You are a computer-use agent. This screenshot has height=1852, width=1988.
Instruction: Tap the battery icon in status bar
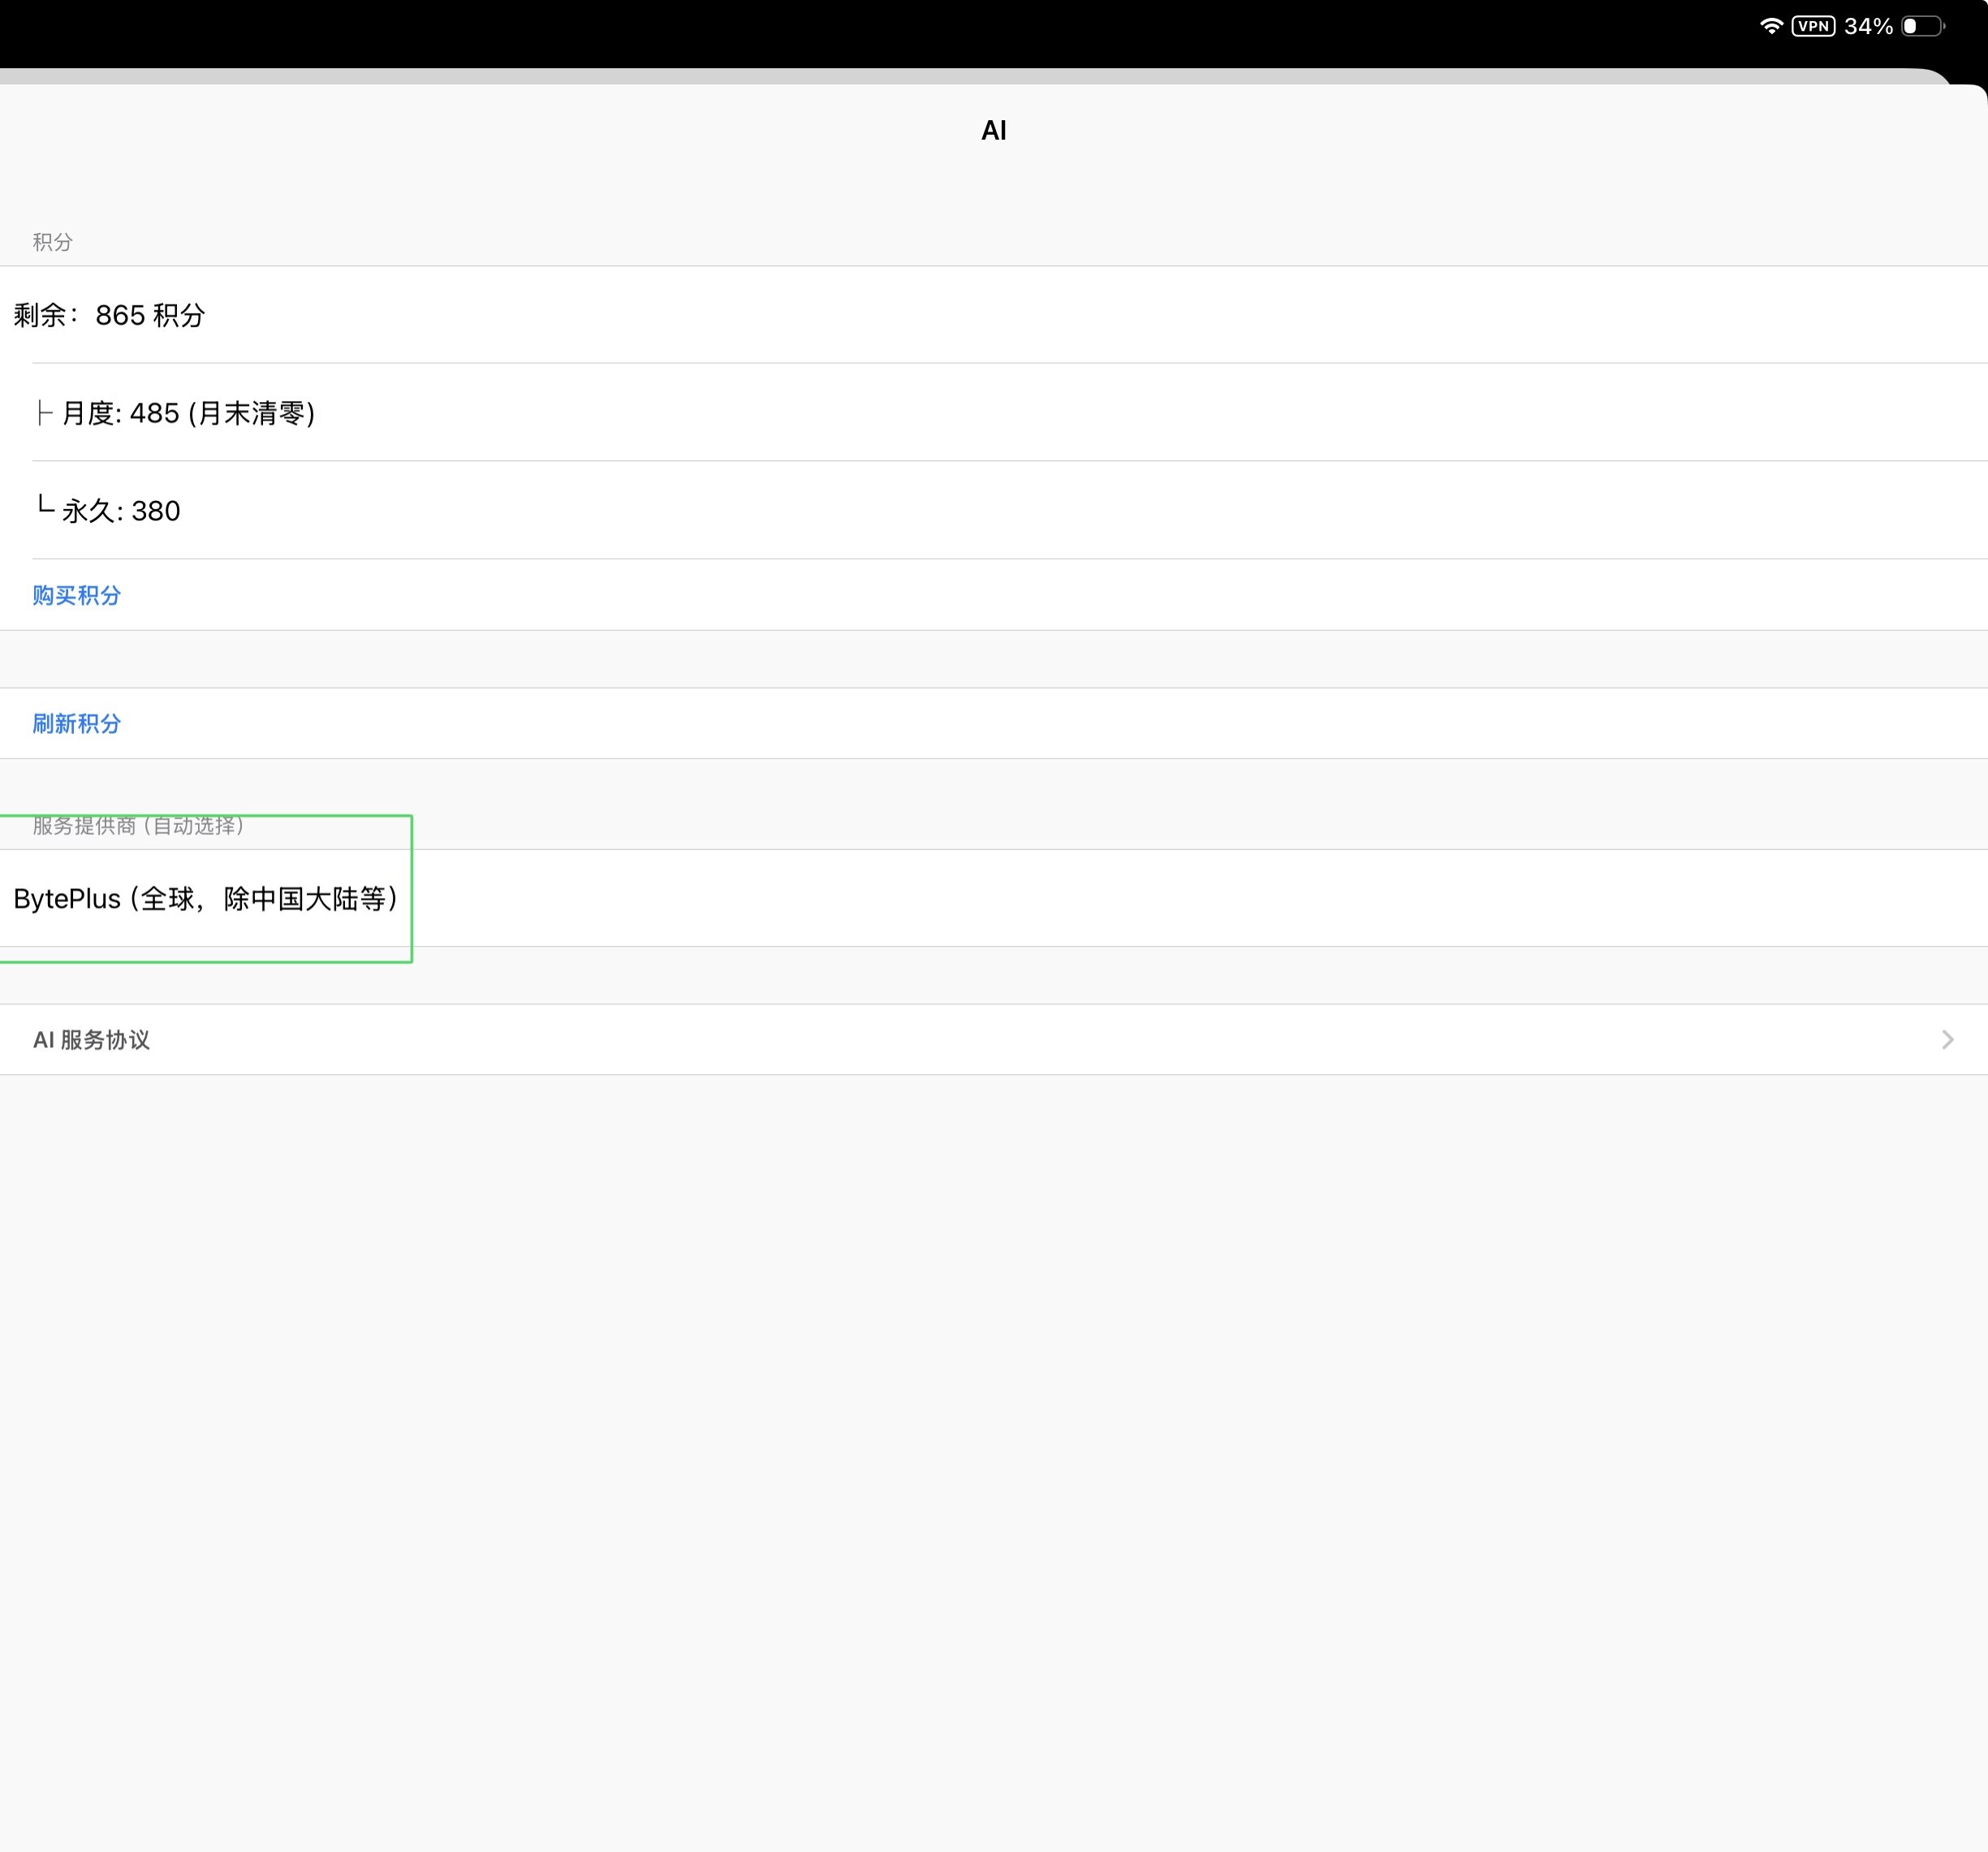click(1923, 26)
